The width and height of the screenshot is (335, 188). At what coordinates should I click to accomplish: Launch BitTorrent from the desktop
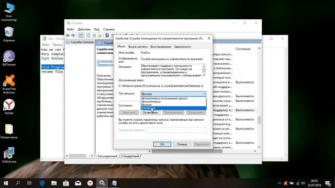(9, 58)
